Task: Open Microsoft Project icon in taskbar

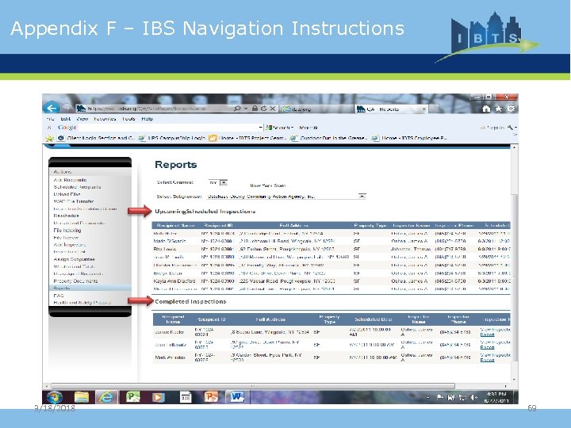Action: (132, 397)
